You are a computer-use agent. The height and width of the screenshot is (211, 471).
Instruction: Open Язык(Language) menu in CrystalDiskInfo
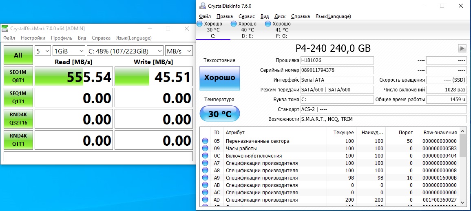click(x=333, y=16)
